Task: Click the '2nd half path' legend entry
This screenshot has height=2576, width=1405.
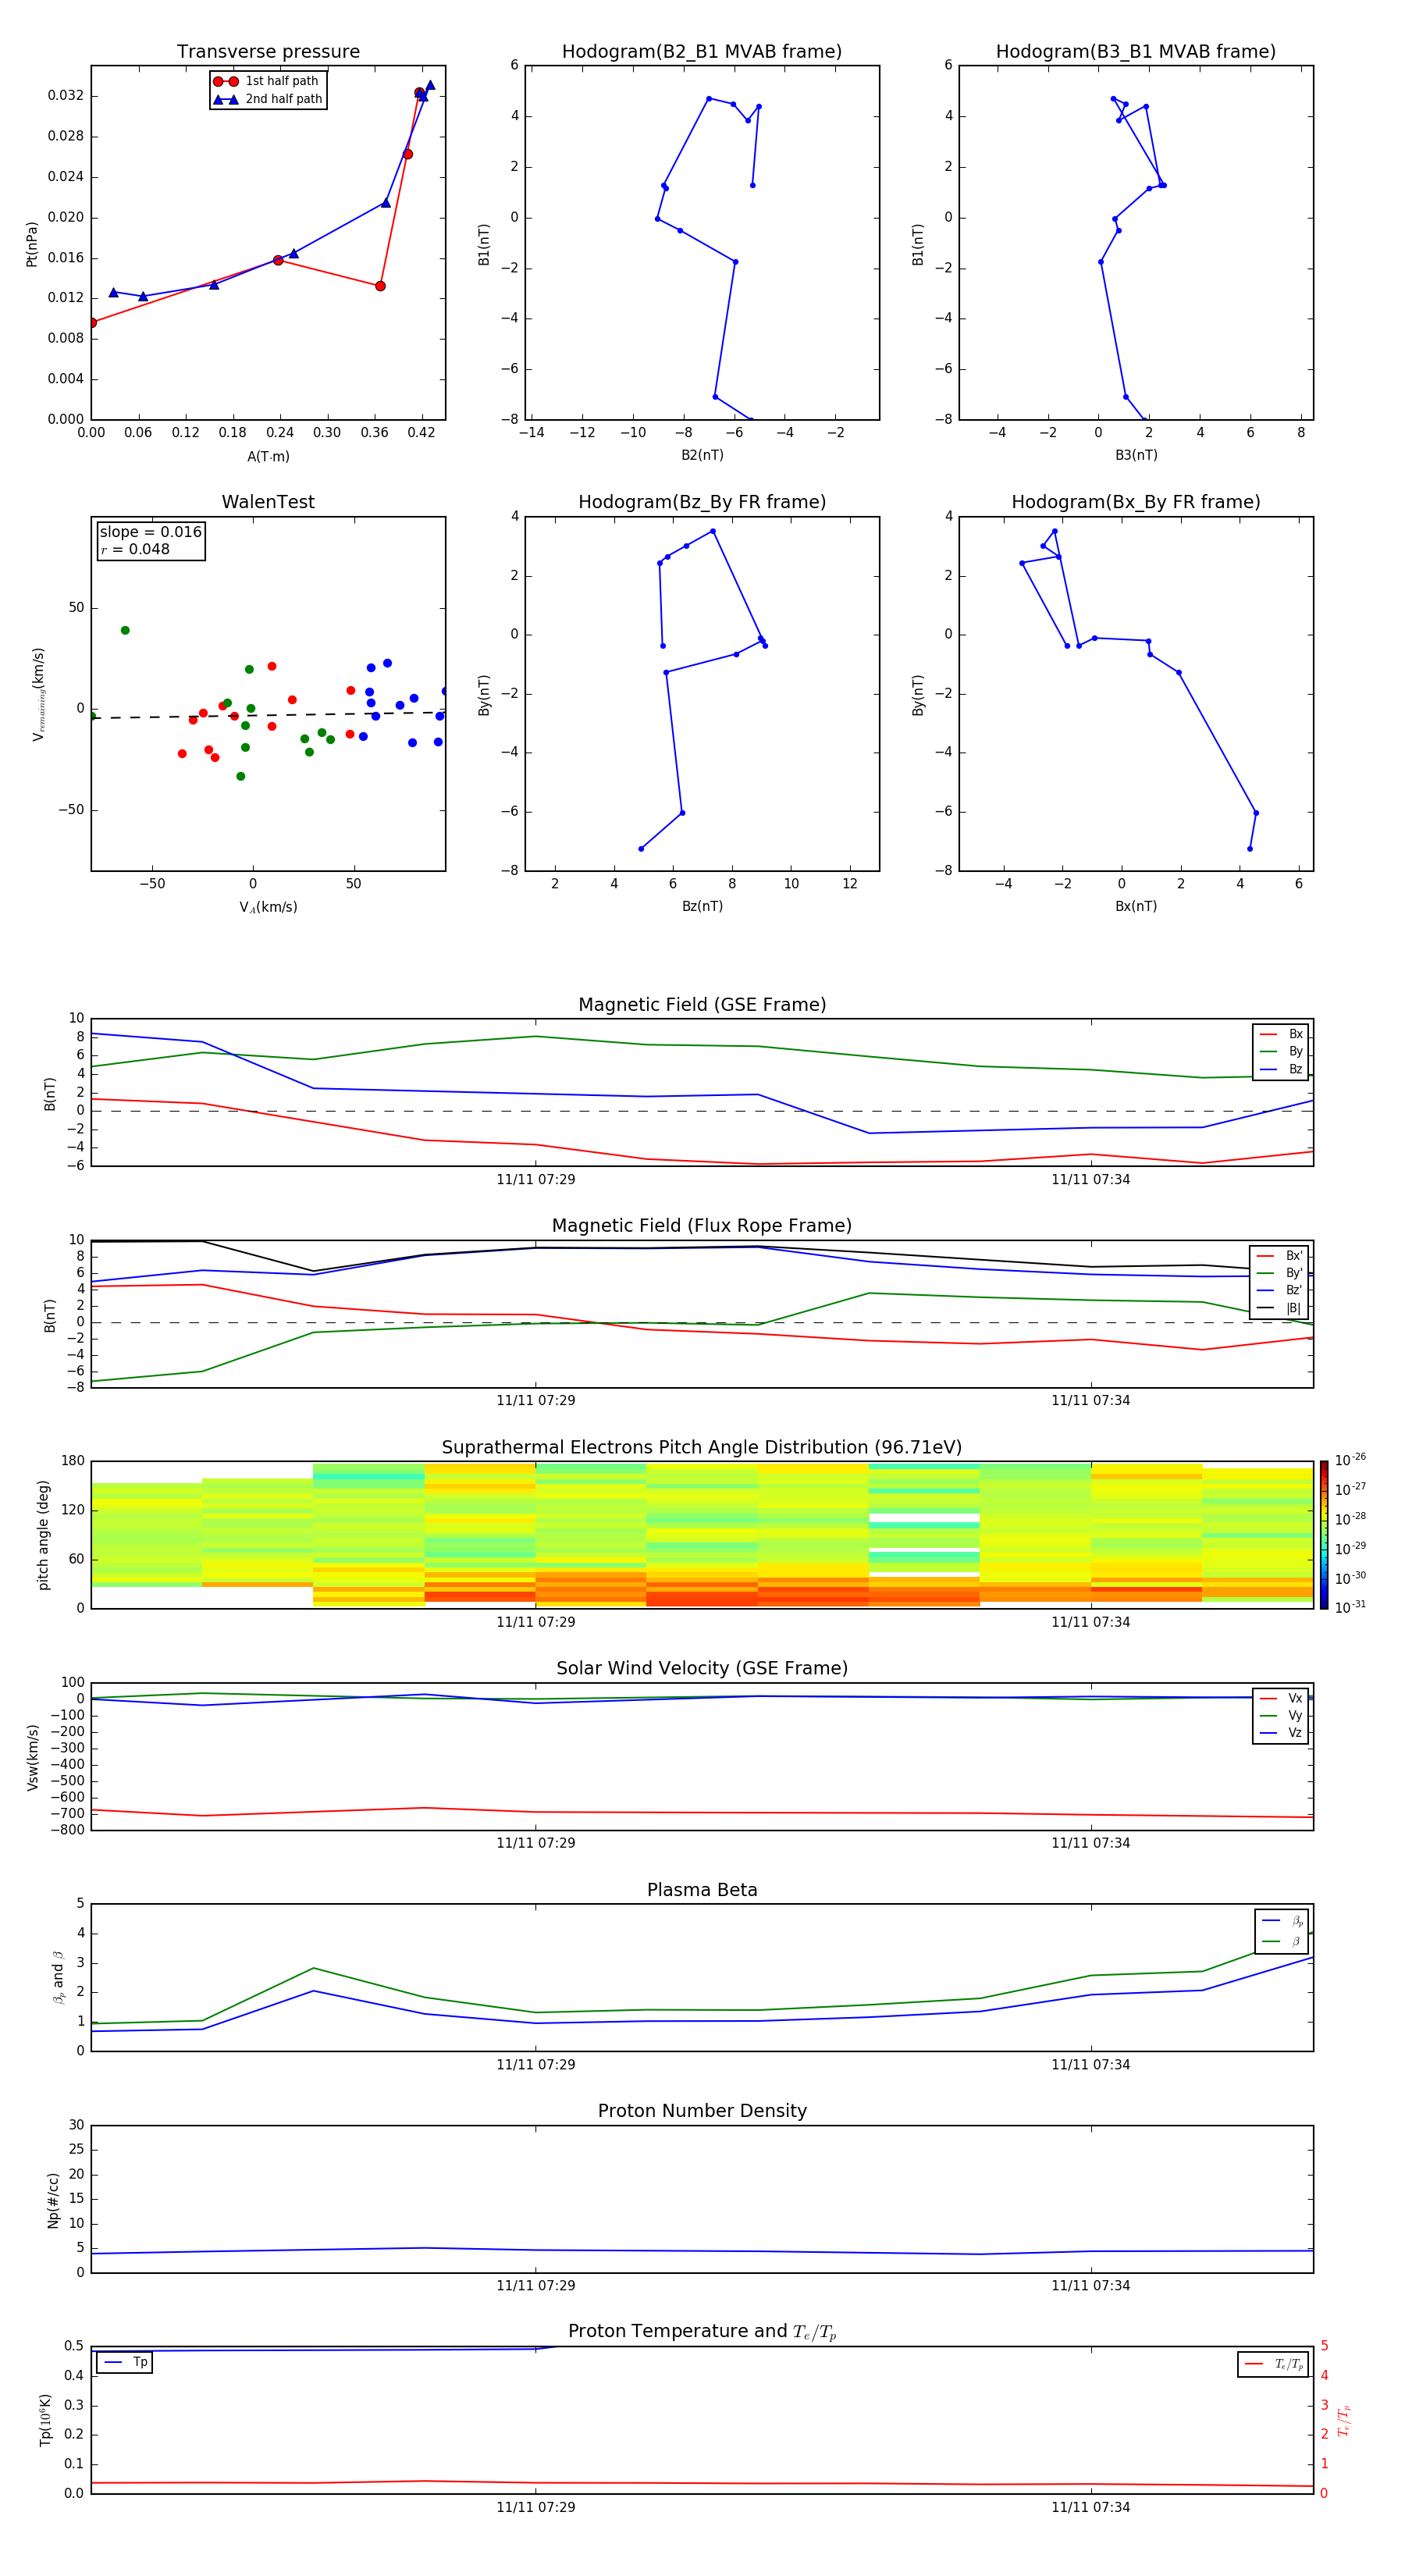Action: (268, 99)
